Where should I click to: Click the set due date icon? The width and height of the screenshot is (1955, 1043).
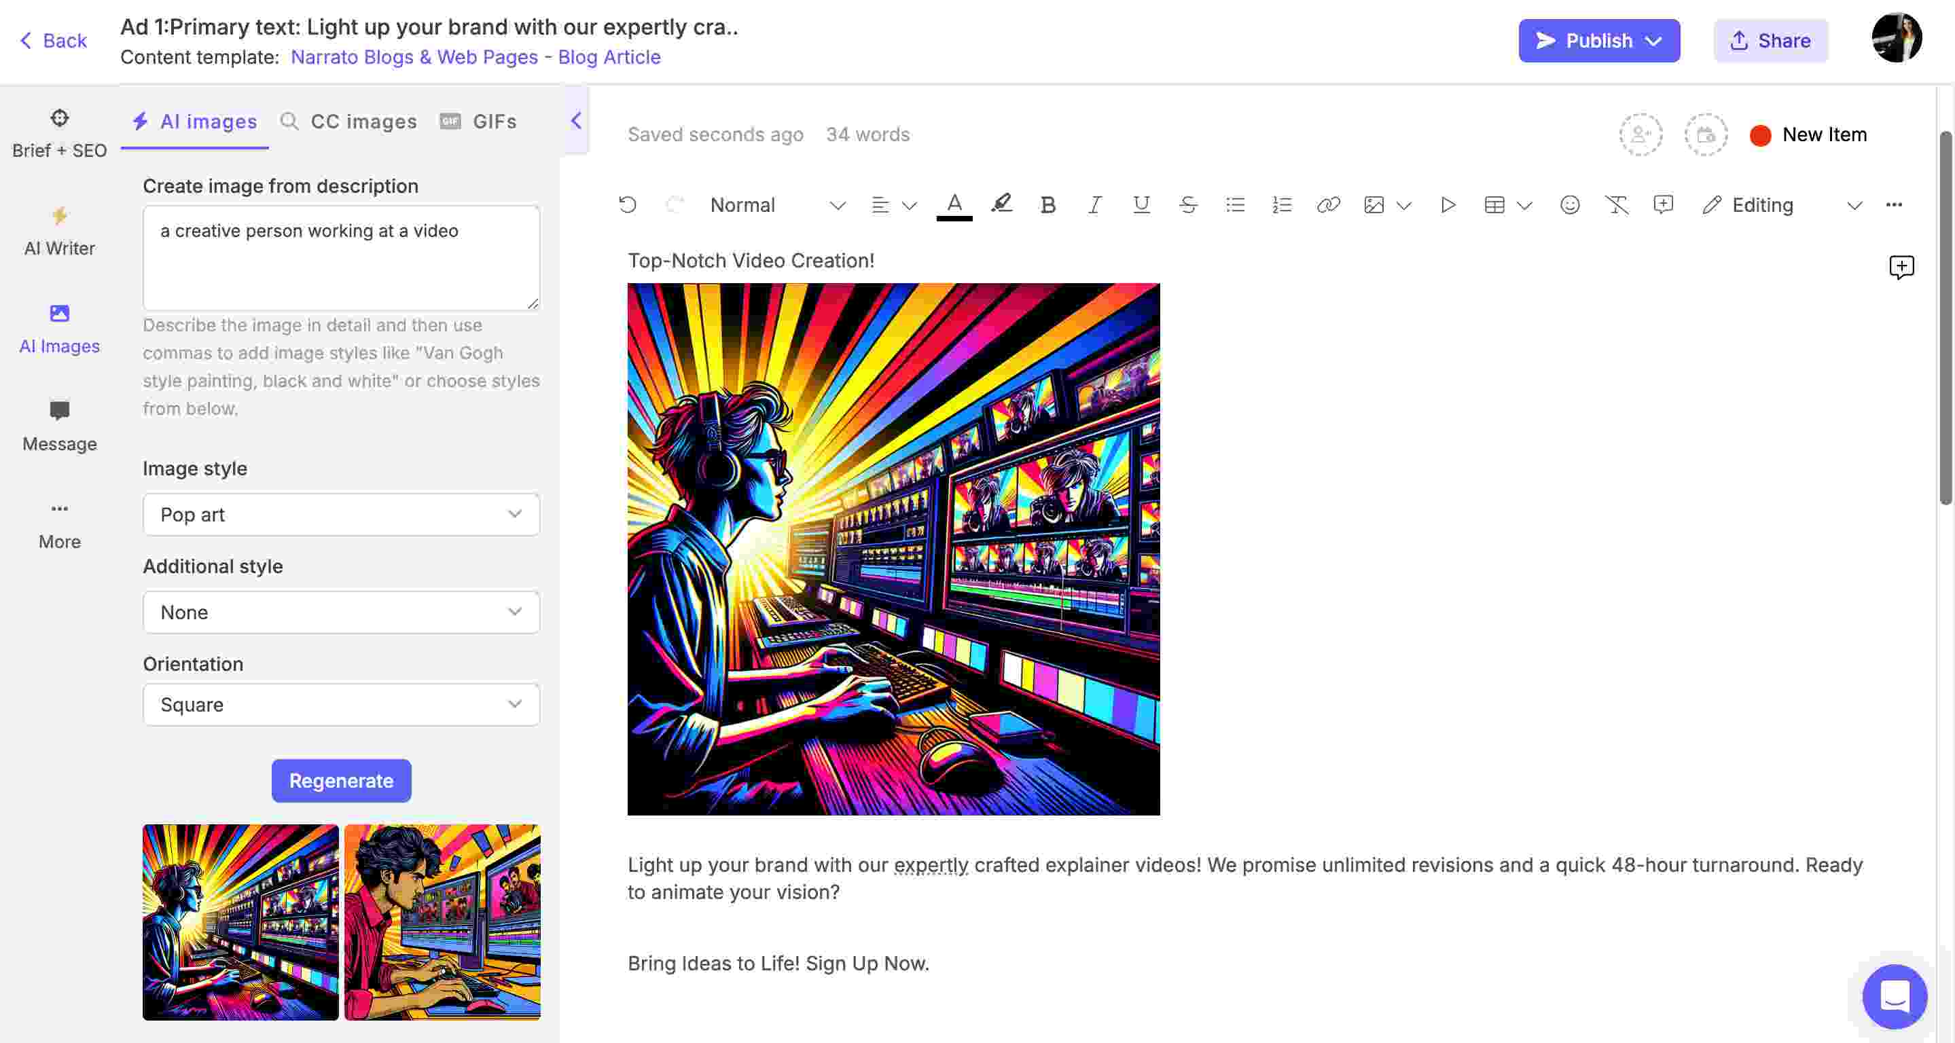pyautogui.click(x=1705, y=135)
